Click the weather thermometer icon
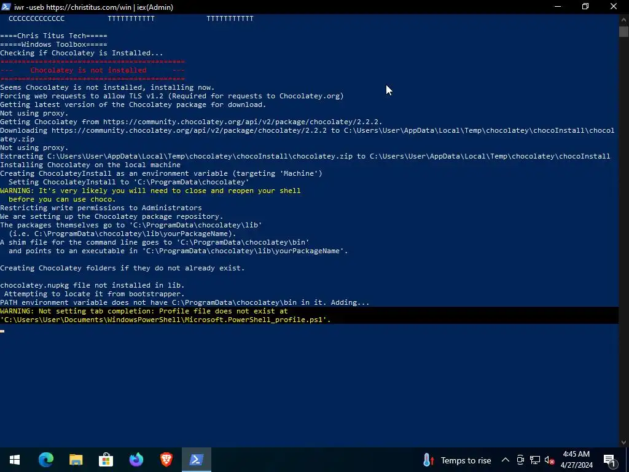629x472 pixels. (x=428, y=460)
